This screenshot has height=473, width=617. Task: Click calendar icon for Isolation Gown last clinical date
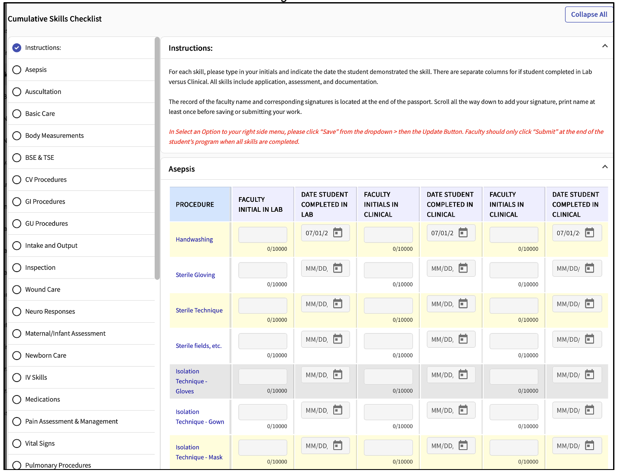[x=589, y=411]
